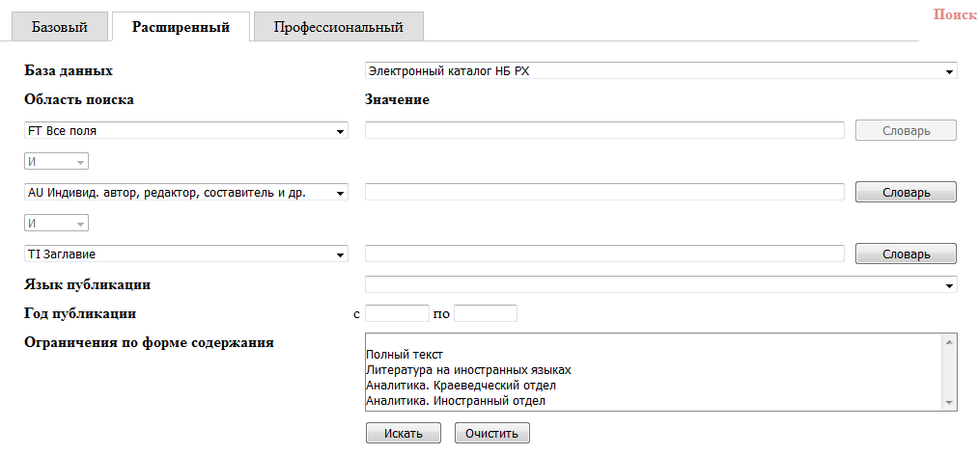Choose 'Аналитика. Краеведческий отдел' in the list
Screen dimensions: 978x455
coord(461,386)
